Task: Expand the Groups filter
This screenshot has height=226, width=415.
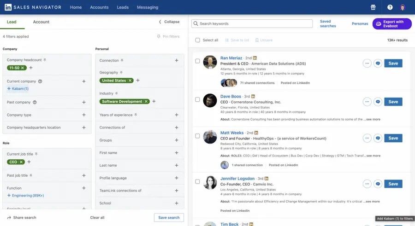Action: pos(177,140)
